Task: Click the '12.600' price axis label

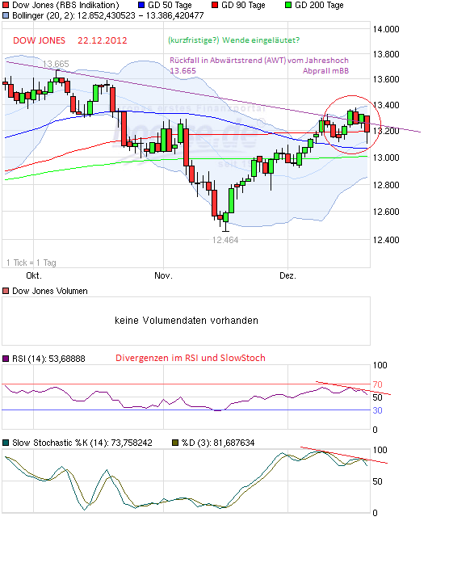Action: click(x=386, y=212)
